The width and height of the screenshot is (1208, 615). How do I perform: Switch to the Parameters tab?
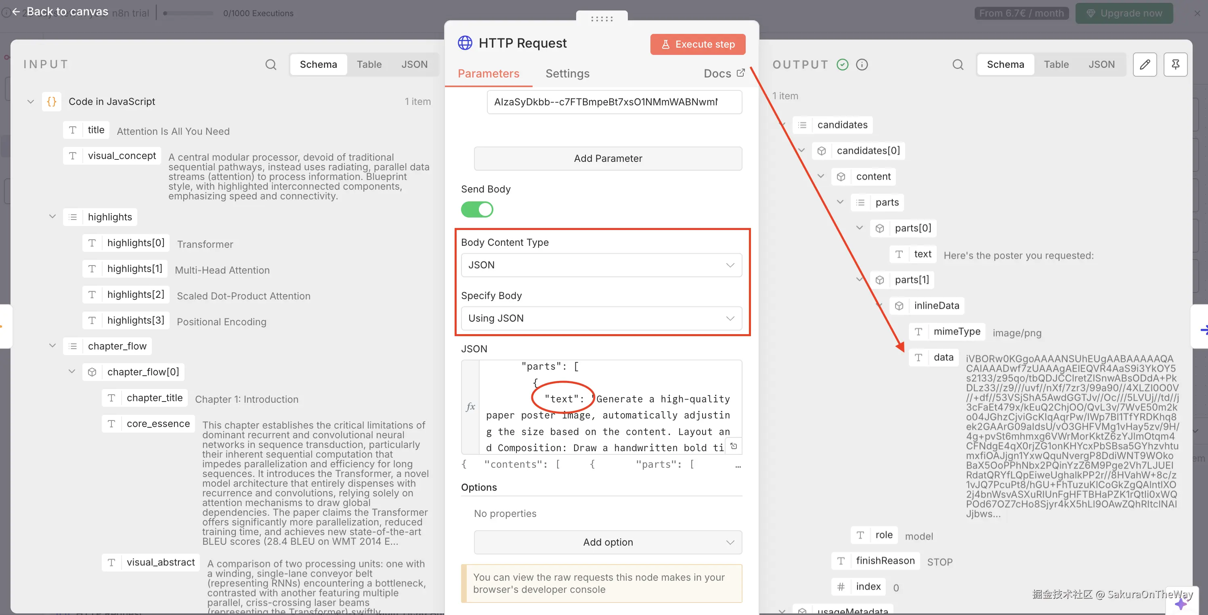(488, 73)
